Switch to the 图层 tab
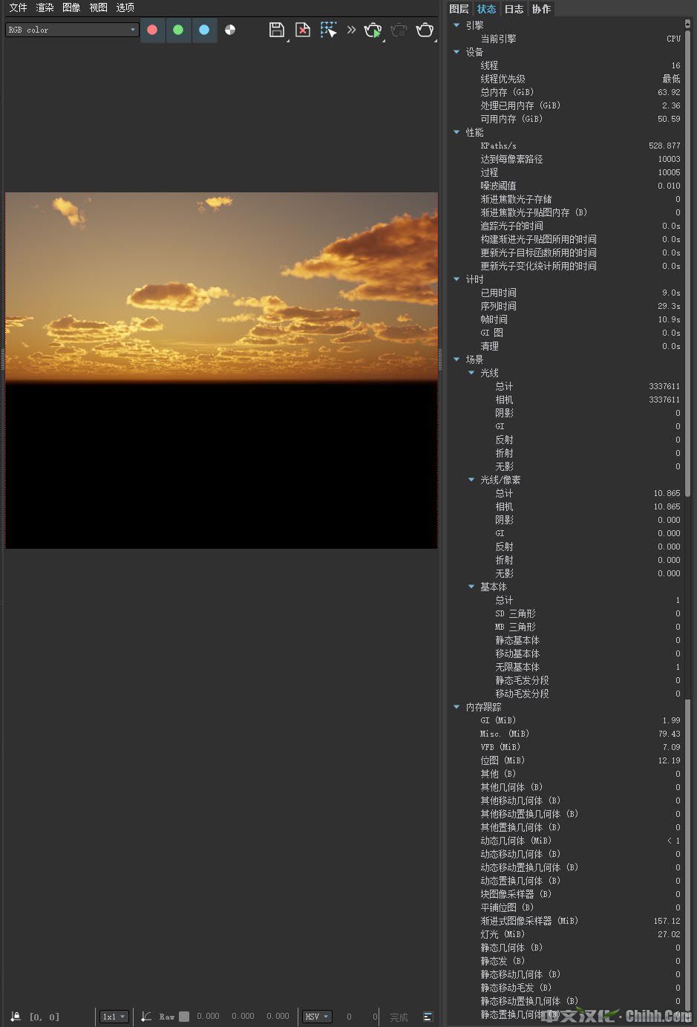The height and width of the screenshot is (1027, 697). pyautogui.click(x=459, y=9)
